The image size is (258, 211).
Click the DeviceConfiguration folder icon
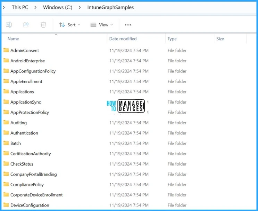click(x=6, y=205)
